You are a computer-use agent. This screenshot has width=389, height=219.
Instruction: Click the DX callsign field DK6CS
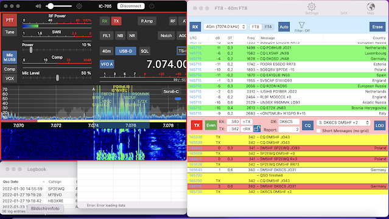point(289,122)
